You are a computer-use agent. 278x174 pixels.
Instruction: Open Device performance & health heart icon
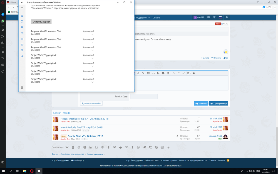pyautogui.click(x=22, y=50)
